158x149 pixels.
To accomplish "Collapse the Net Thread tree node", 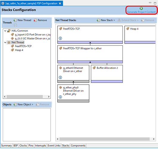I will coord(5,42).
